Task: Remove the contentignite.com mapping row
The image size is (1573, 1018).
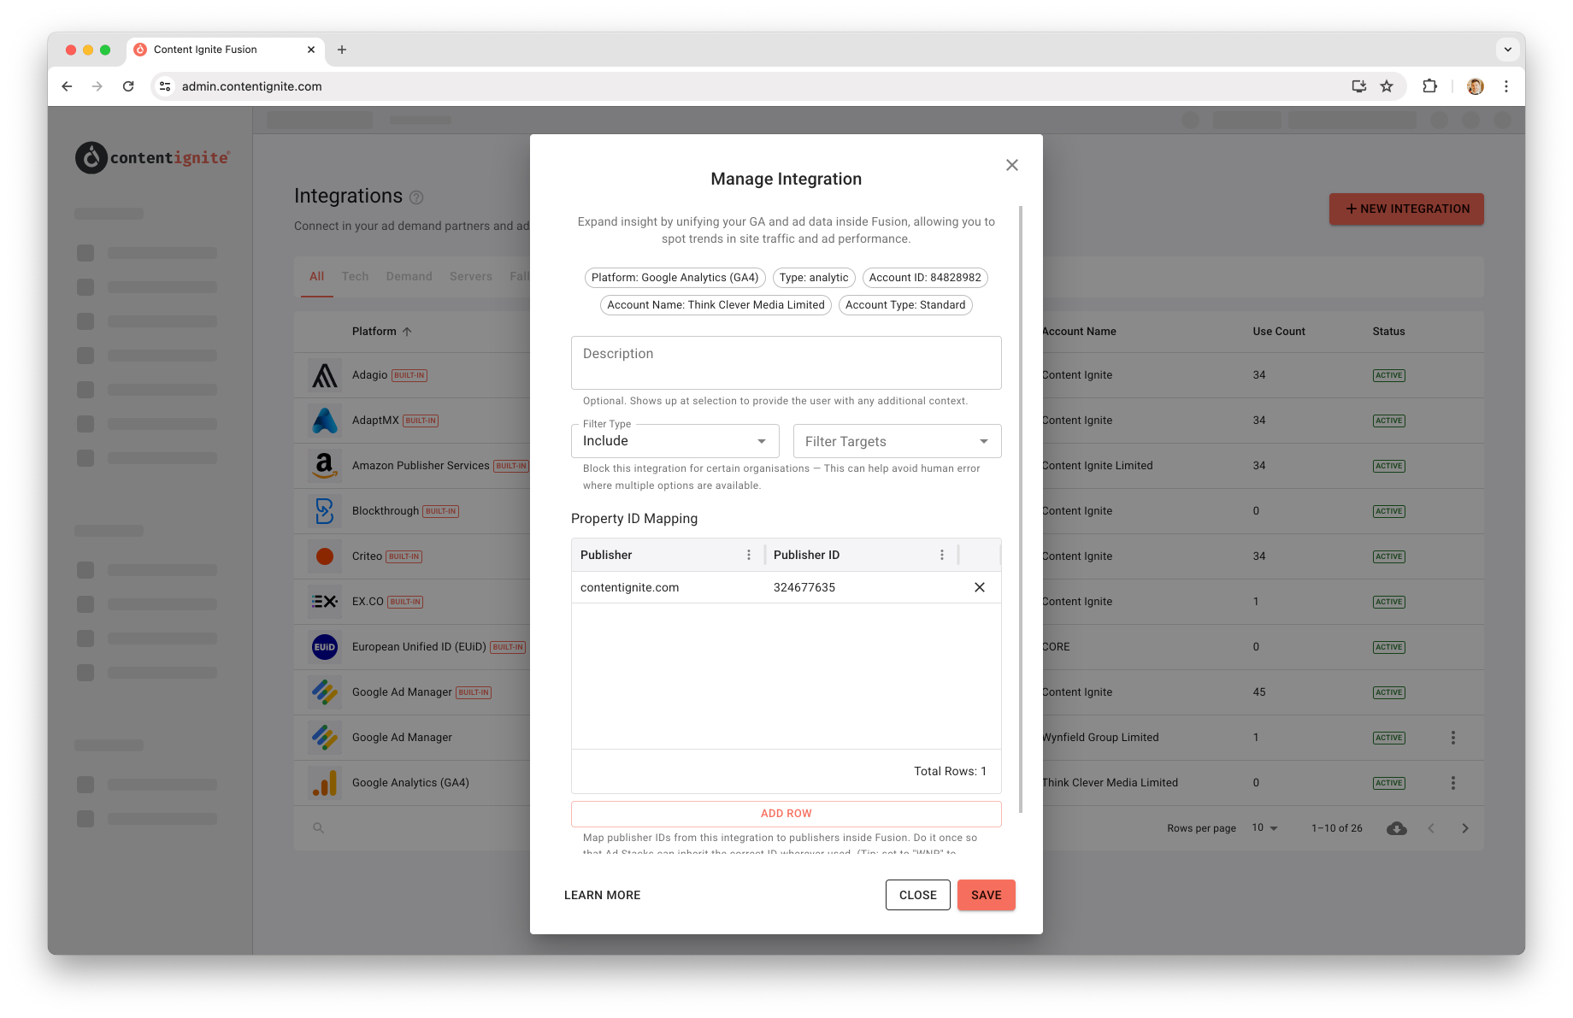Action: 980,587
